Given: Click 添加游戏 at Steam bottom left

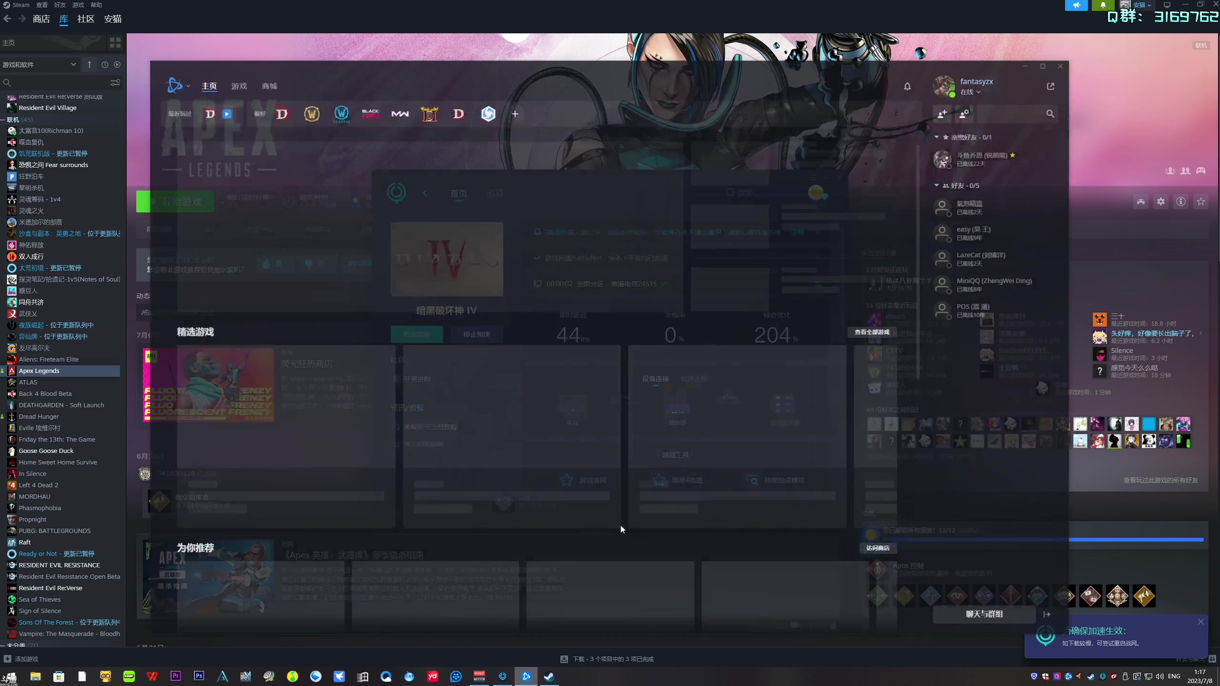Looking at the screenshot, I should pos(21,659).
